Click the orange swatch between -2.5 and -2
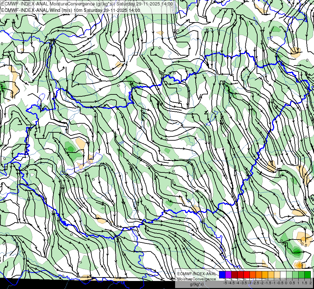 pyautogui.click(x=259, y=275)
